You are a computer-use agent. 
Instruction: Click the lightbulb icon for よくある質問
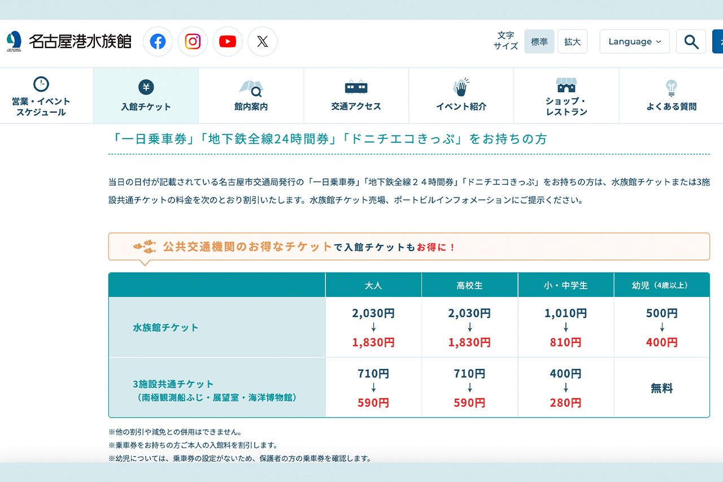click(x=671, y=89)
